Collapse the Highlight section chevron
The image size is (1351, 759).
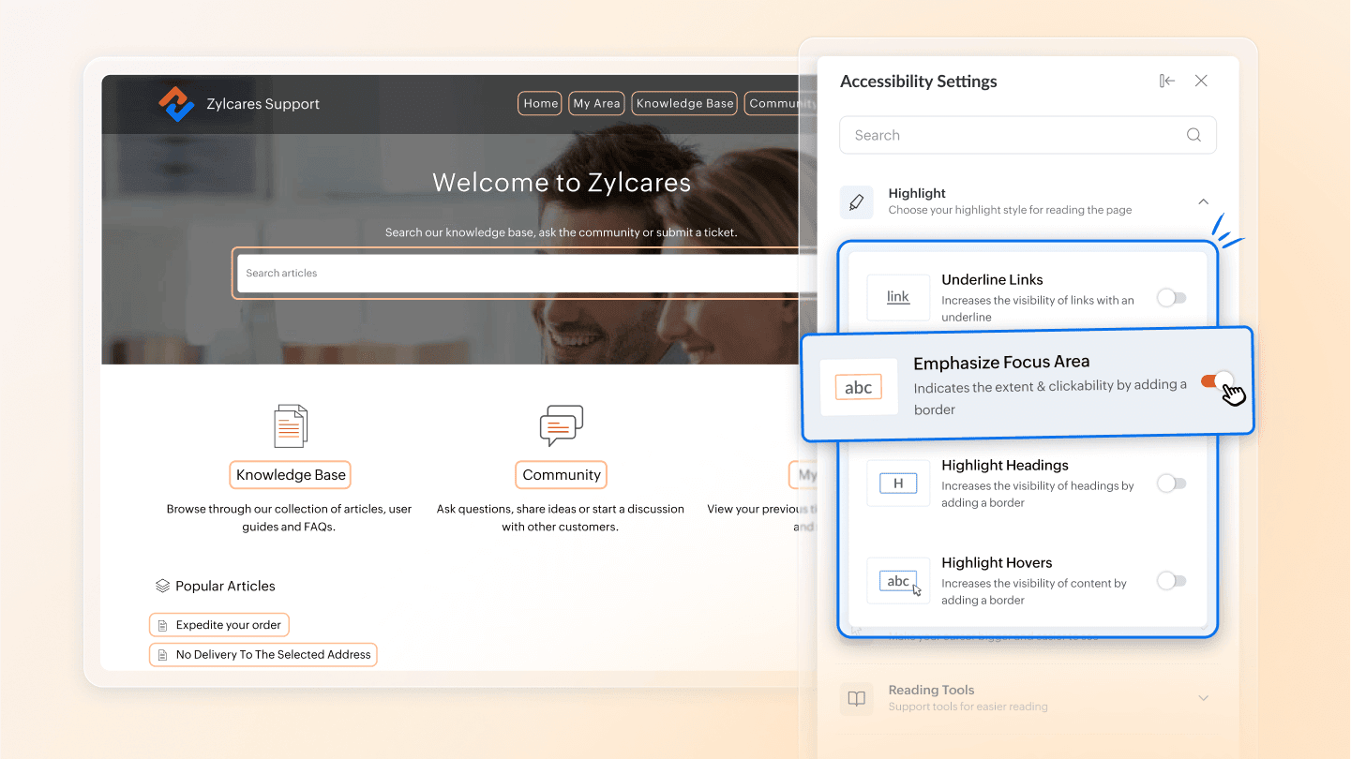1204,201
